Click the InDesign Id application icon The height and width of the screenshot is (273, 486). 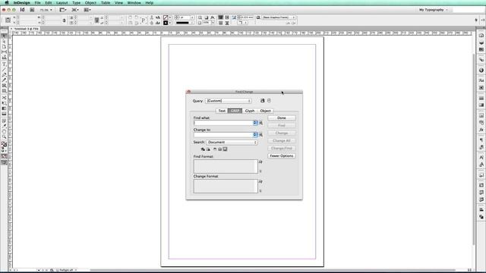tap(22, 10)
